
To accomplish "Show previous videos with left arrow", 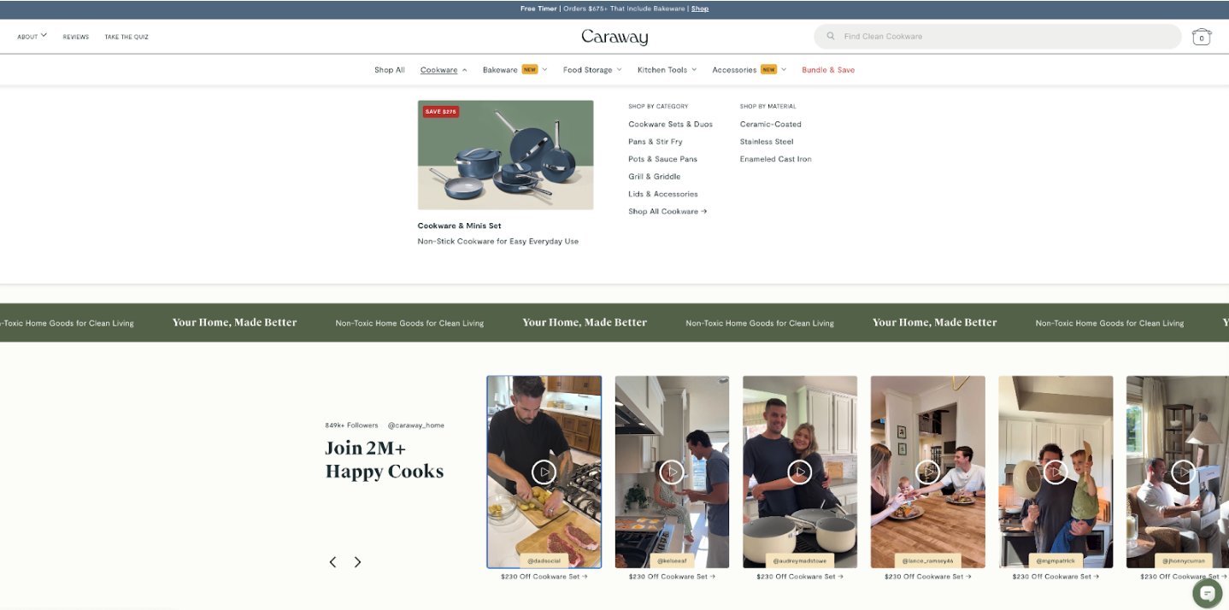I will tap(332, 562).
